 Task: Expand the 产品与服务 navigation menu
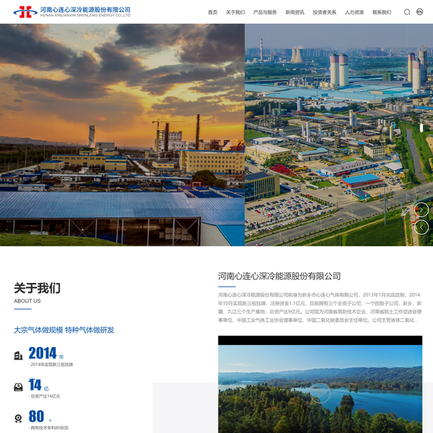pos(265,12)
